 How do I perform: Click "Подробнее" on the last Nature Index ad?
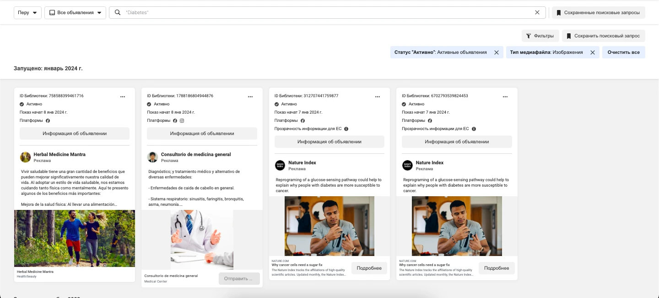pos(497,268)
